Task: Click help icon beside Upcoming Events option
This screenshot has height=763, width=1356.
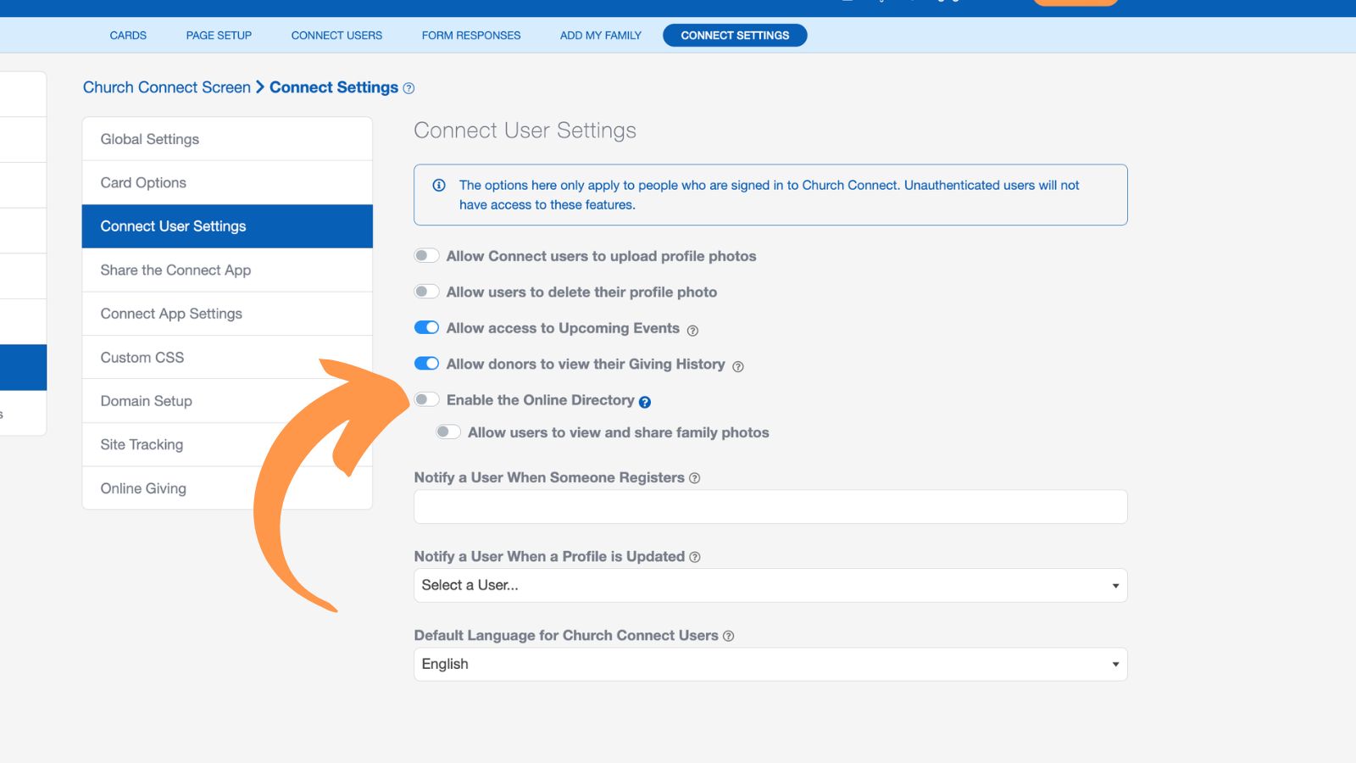Action: coord(692,331)
